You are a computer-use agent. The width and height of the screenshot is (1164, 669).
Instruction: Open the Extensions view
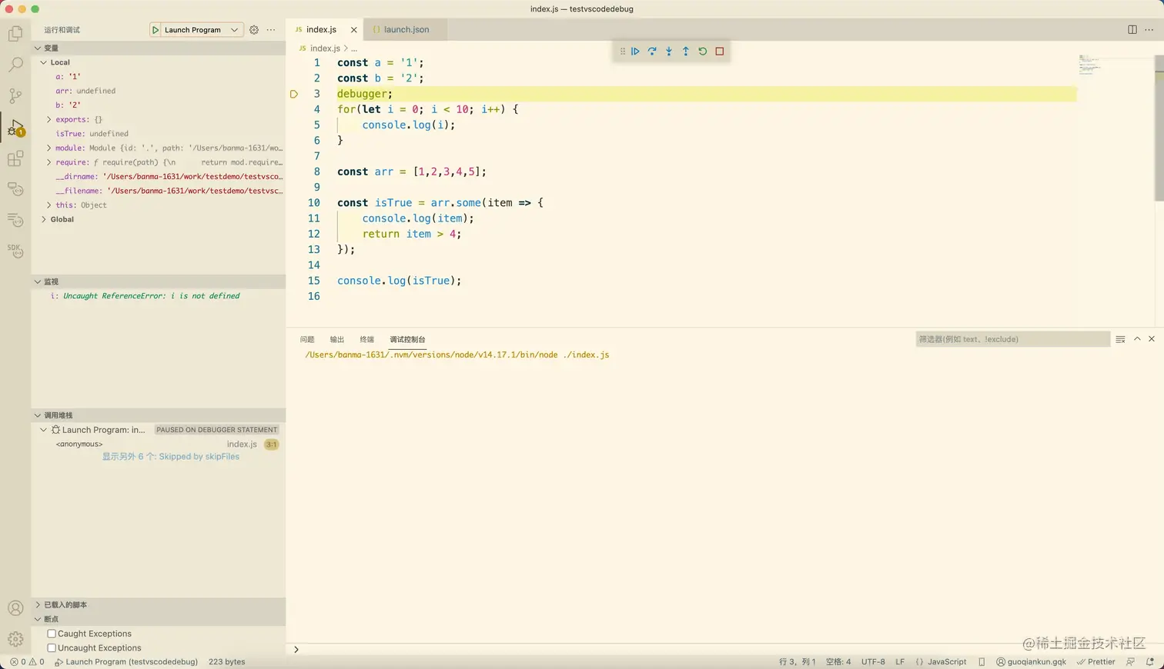(x=15, y=158)
